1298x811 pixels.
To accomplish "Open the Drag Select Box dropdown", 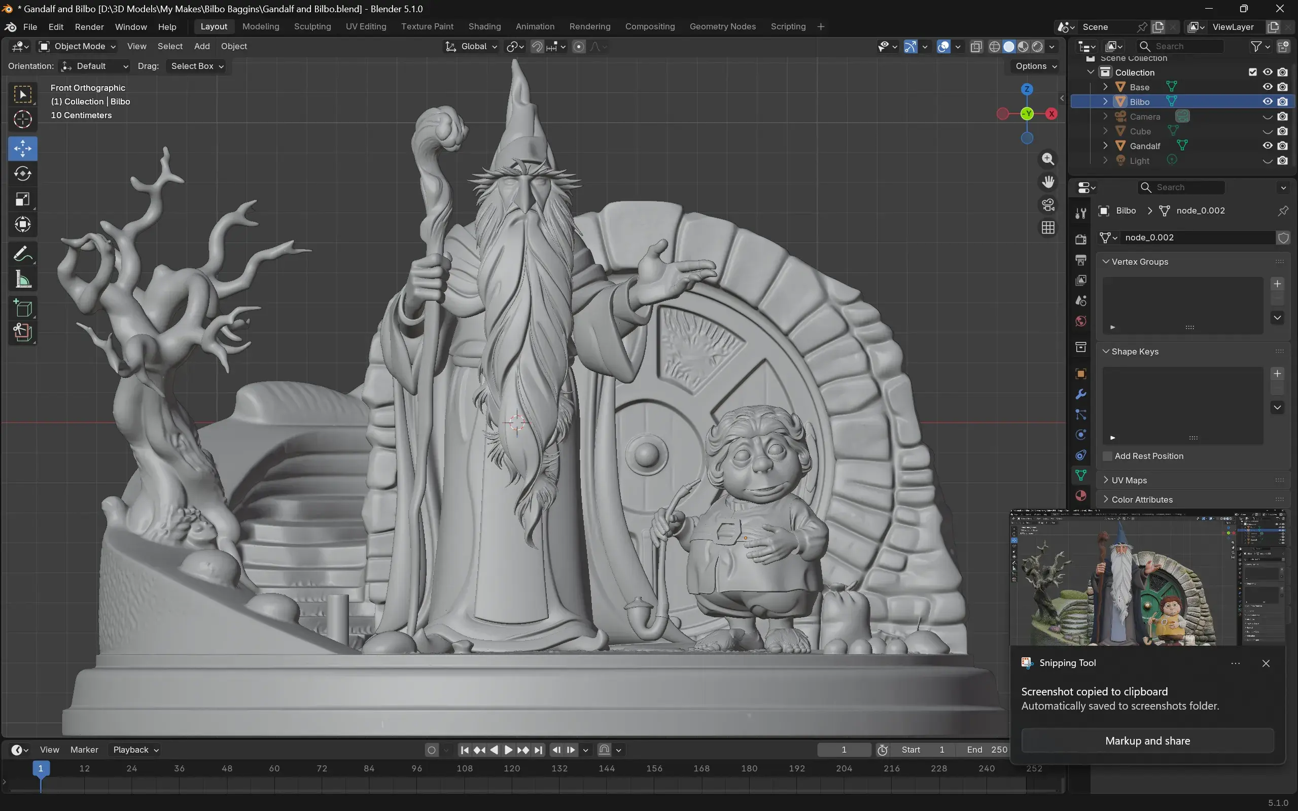I will click(x=196, y=66).
